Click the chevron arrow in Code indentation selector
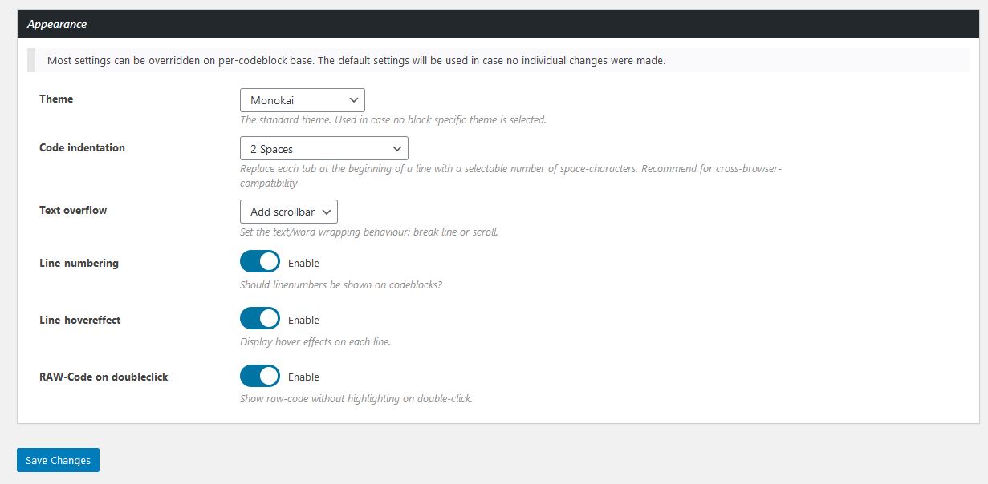Screen dimensions: 988x484 pos(397,149)
